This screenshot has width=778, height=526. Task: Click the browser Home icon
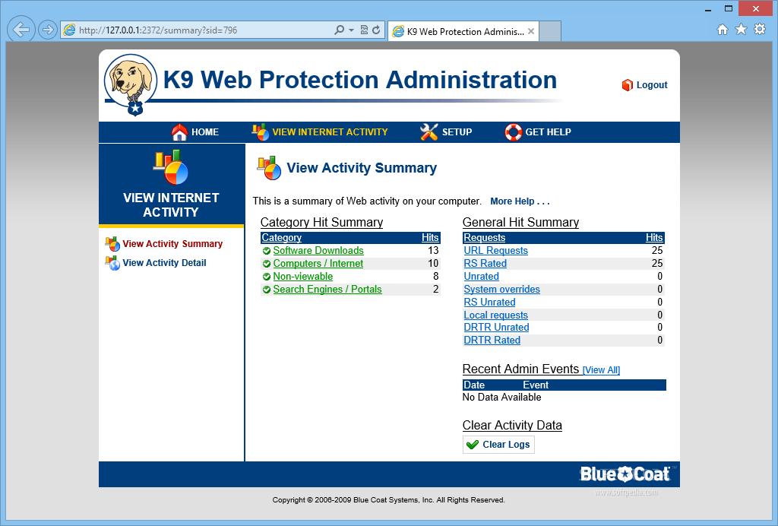[x=723, y=30]
